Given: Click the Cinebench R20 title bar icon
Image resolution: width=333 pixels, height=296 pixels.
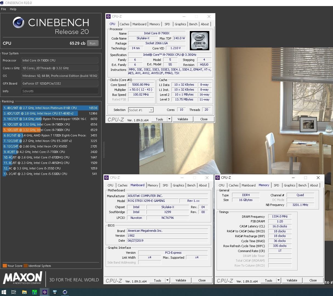Looking at the screenshot, I should [2, 3].
